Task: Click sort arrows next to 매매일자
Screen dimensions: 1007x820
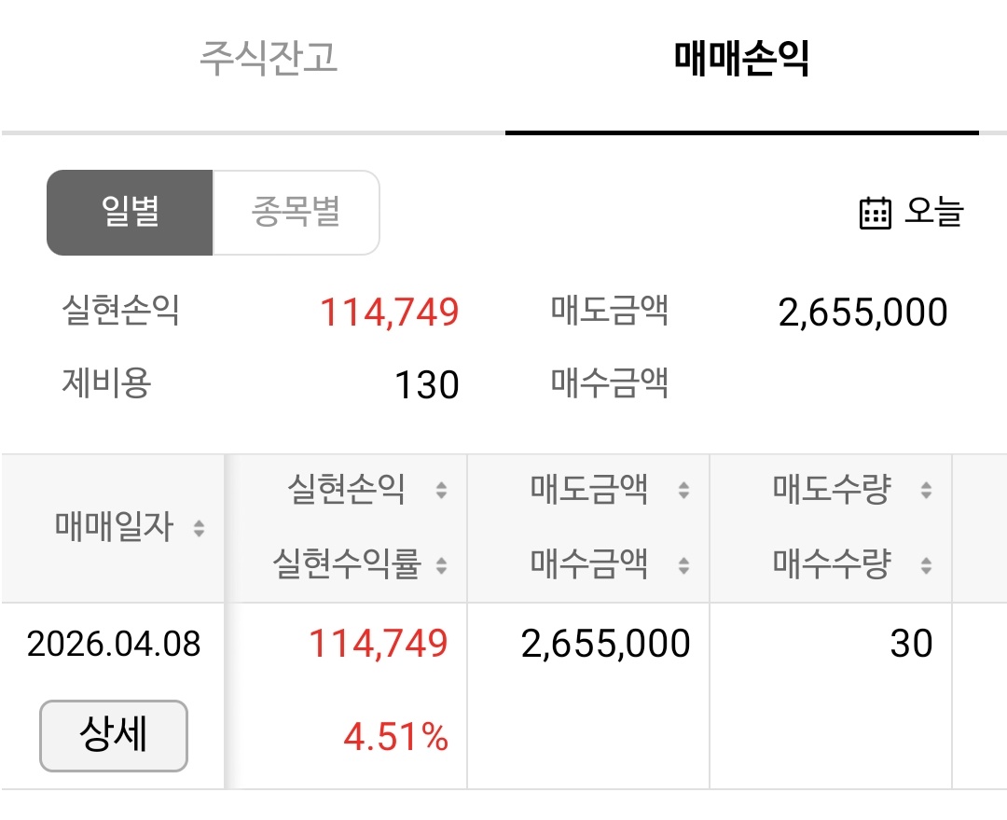Action: point(199,529)
